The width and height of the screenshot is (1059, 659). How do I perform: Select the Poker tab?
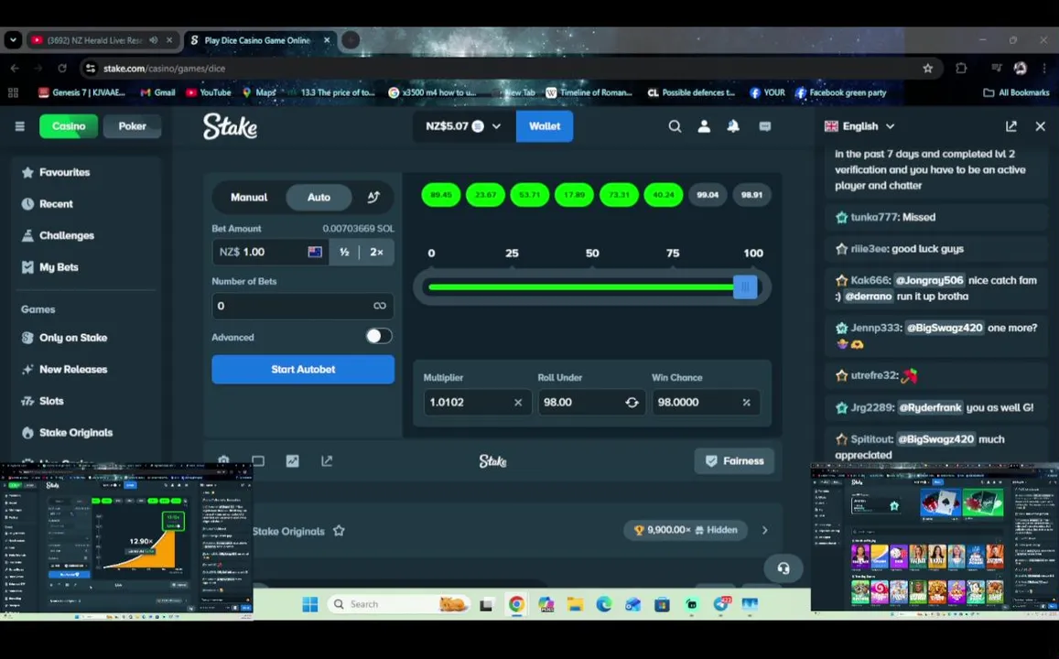tap(133, 126)
